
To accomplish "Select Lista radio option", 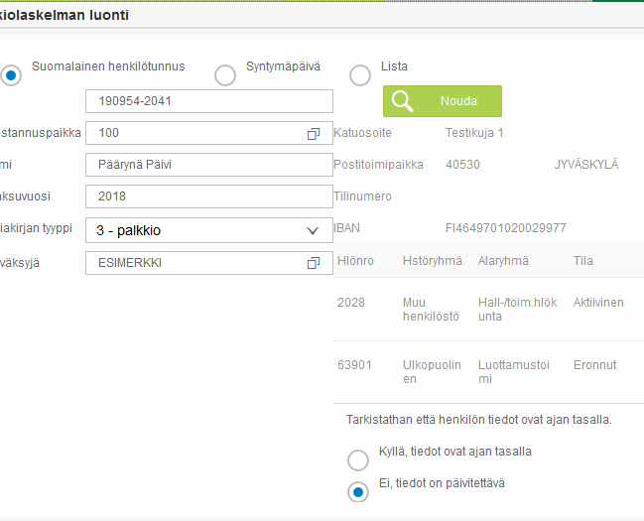I will pos(360,75).
